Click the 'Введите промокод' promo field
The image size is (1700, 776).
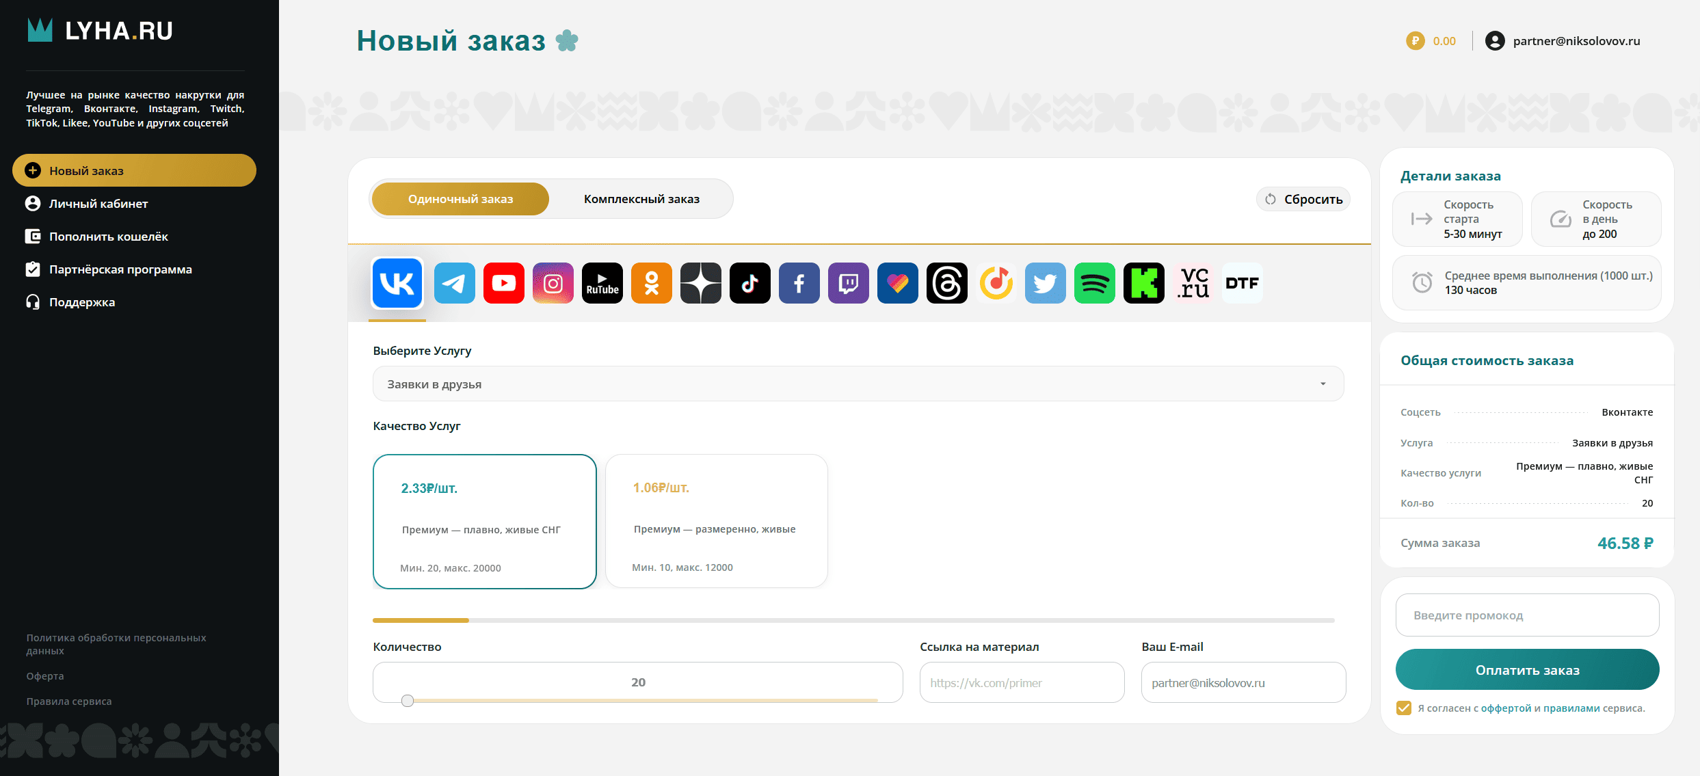[1527, 615]
